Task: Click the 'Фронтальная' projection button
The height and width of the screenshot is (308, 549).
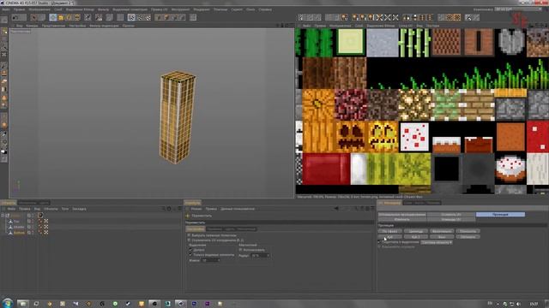Action: pyautogui.click(x=442, y=231)
